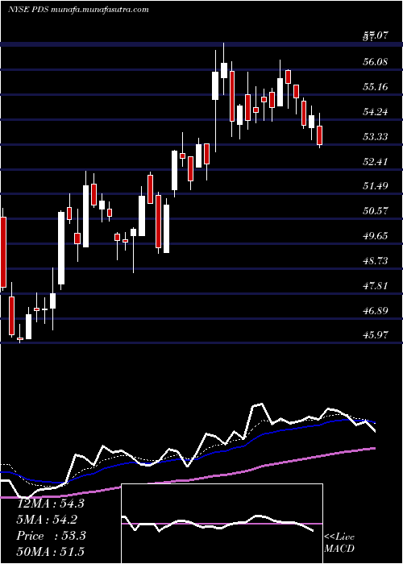
Task: Click the 50.57 price axis label
Action: pyautogui.click(x=375, y=211)
